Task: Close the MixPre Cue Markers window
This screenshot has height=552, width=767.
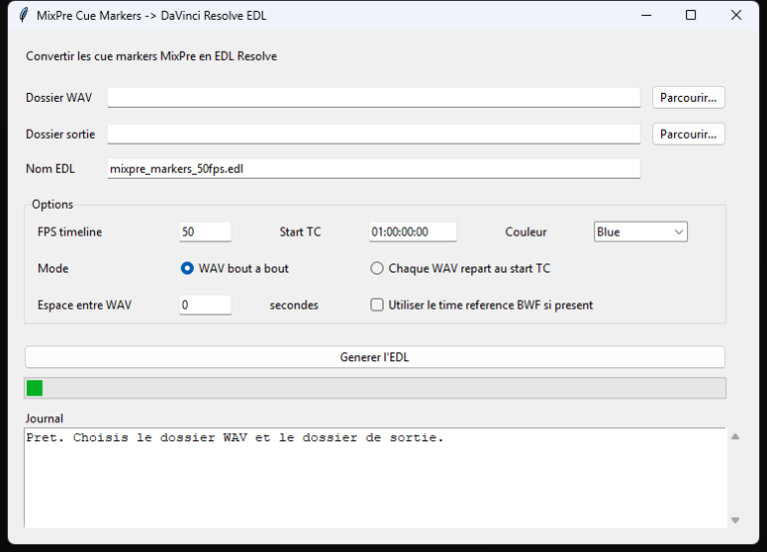Action: tap(736, 15)
